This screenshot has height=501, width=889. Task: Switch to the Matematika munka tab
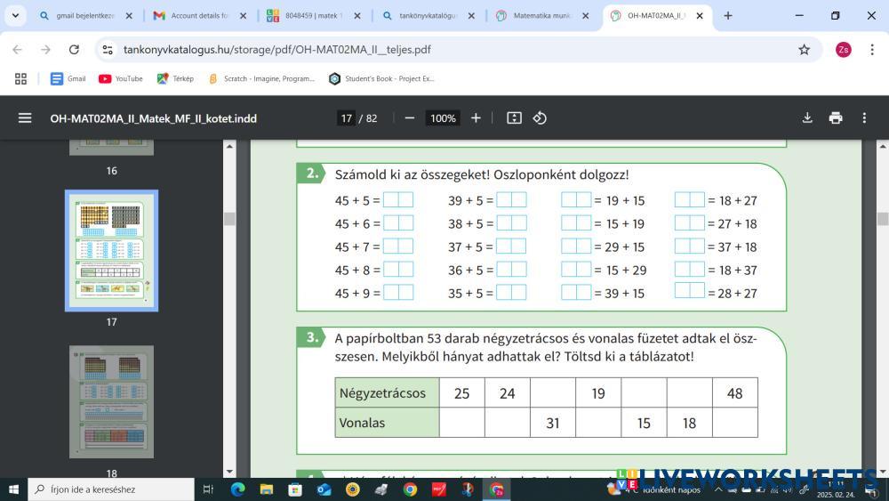point(542,16)
